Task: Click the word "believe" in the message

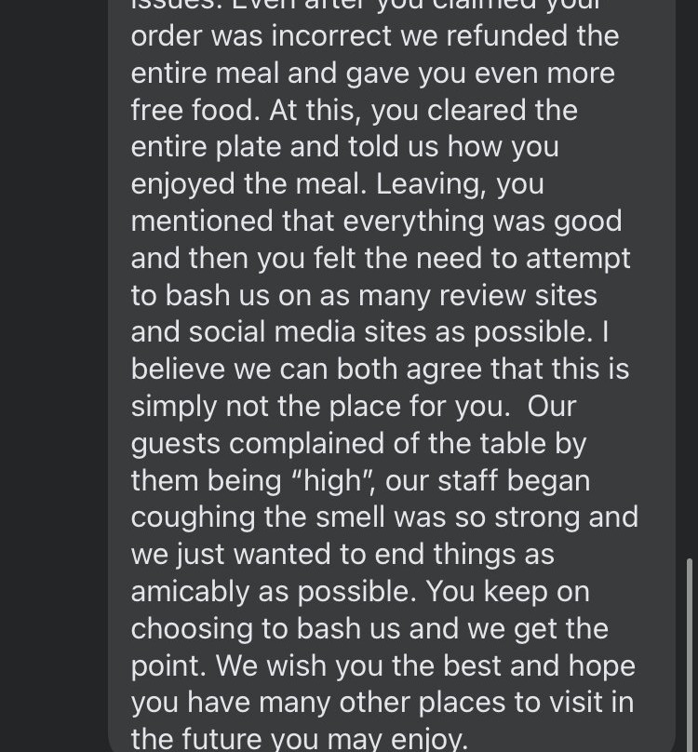Action: pos(178,369)
